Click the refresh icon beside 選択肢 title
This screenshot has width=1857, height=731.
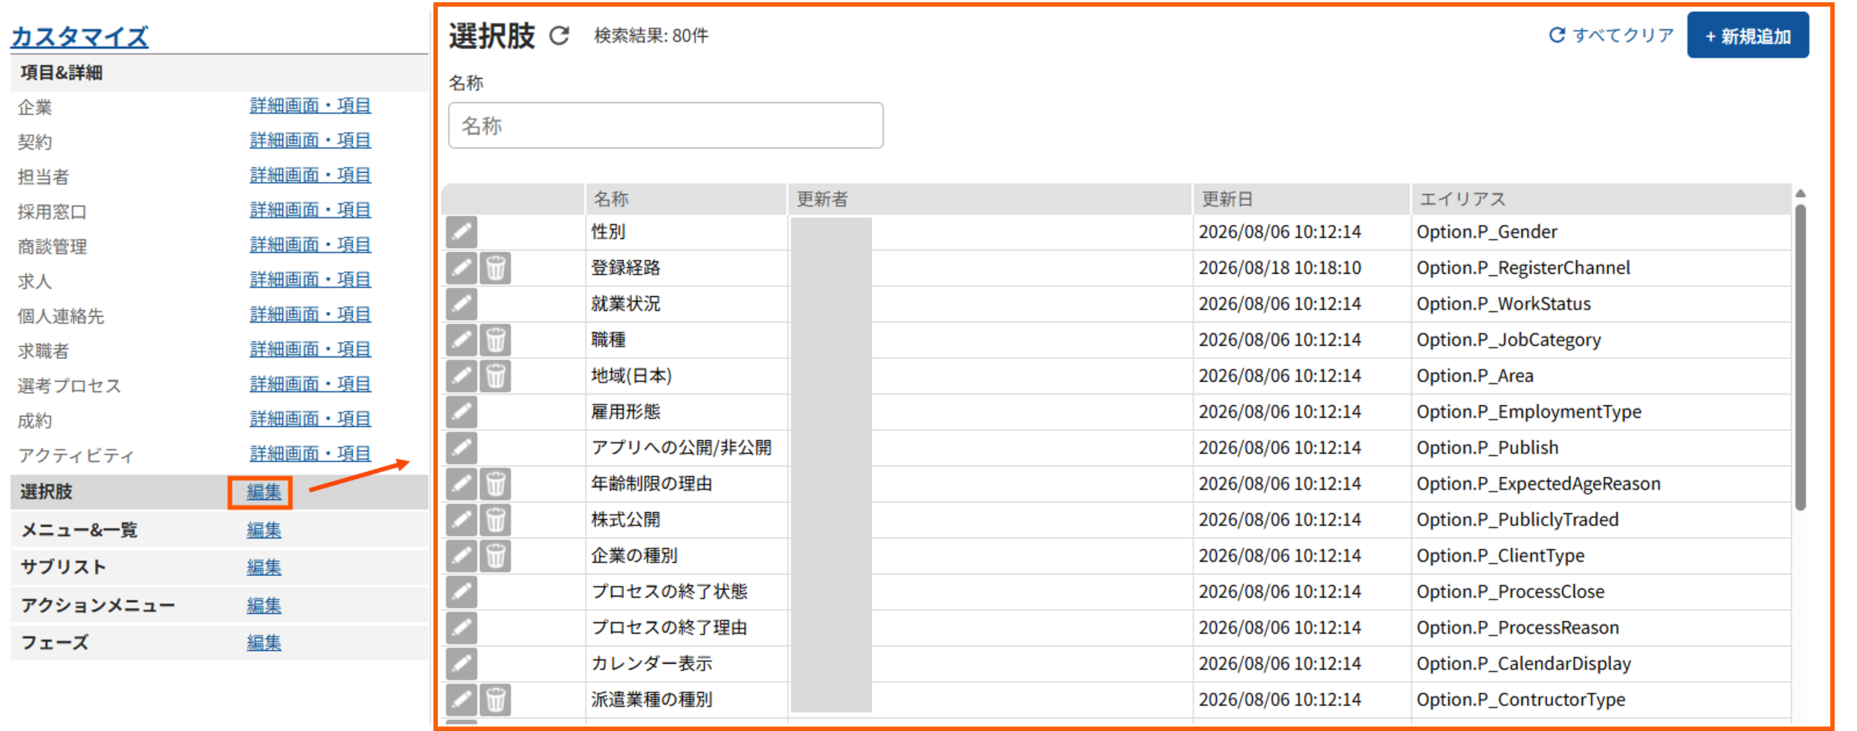pyautogui.click(x=559, y=35)
